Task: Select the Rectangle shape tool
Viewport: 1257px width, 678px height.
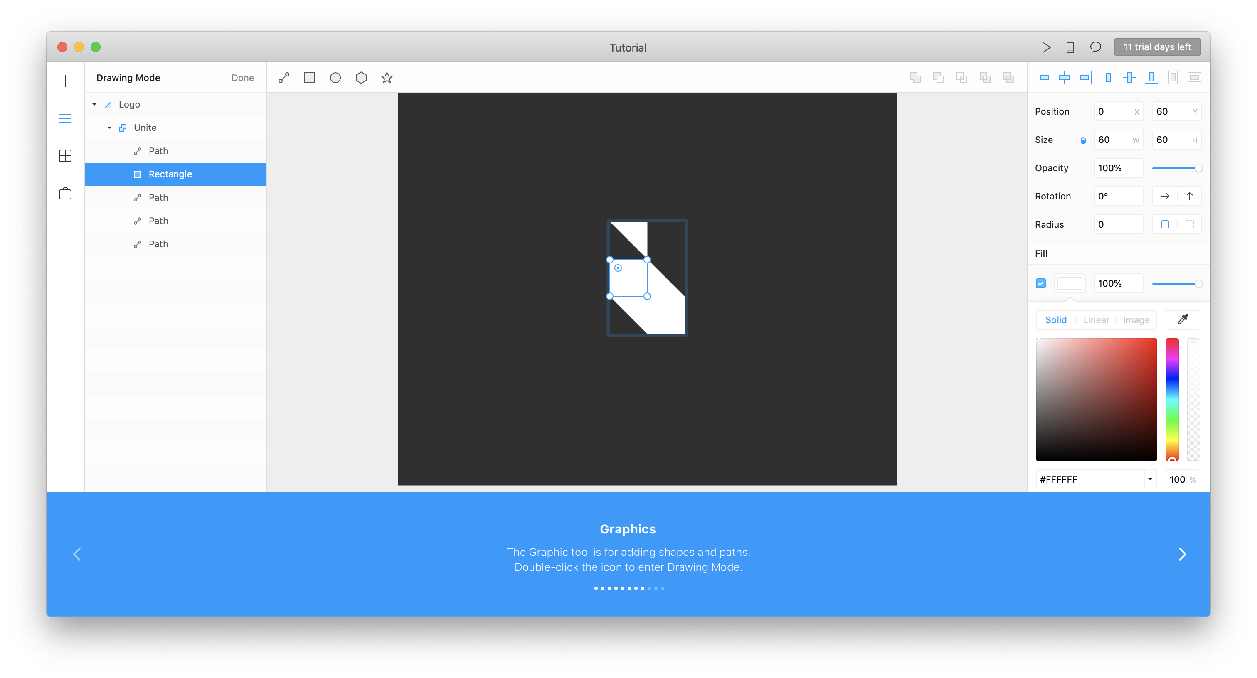Action: (x=309, y=78)
